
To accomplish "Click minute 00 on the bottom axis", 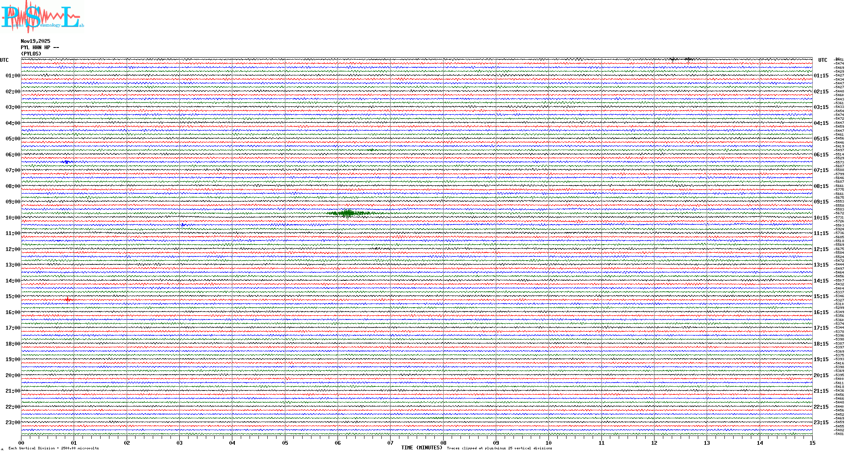I will click(21, 443).
